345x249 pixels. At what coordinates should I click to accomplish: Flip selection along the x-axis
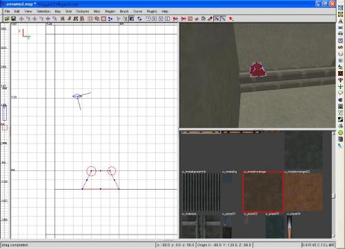21,19
